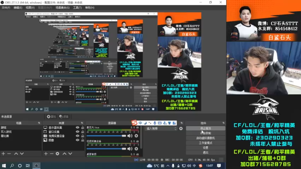Open Sogou toolbar skin shirt icon
This screenshot has height=169, width=301.
pos(170,123)
